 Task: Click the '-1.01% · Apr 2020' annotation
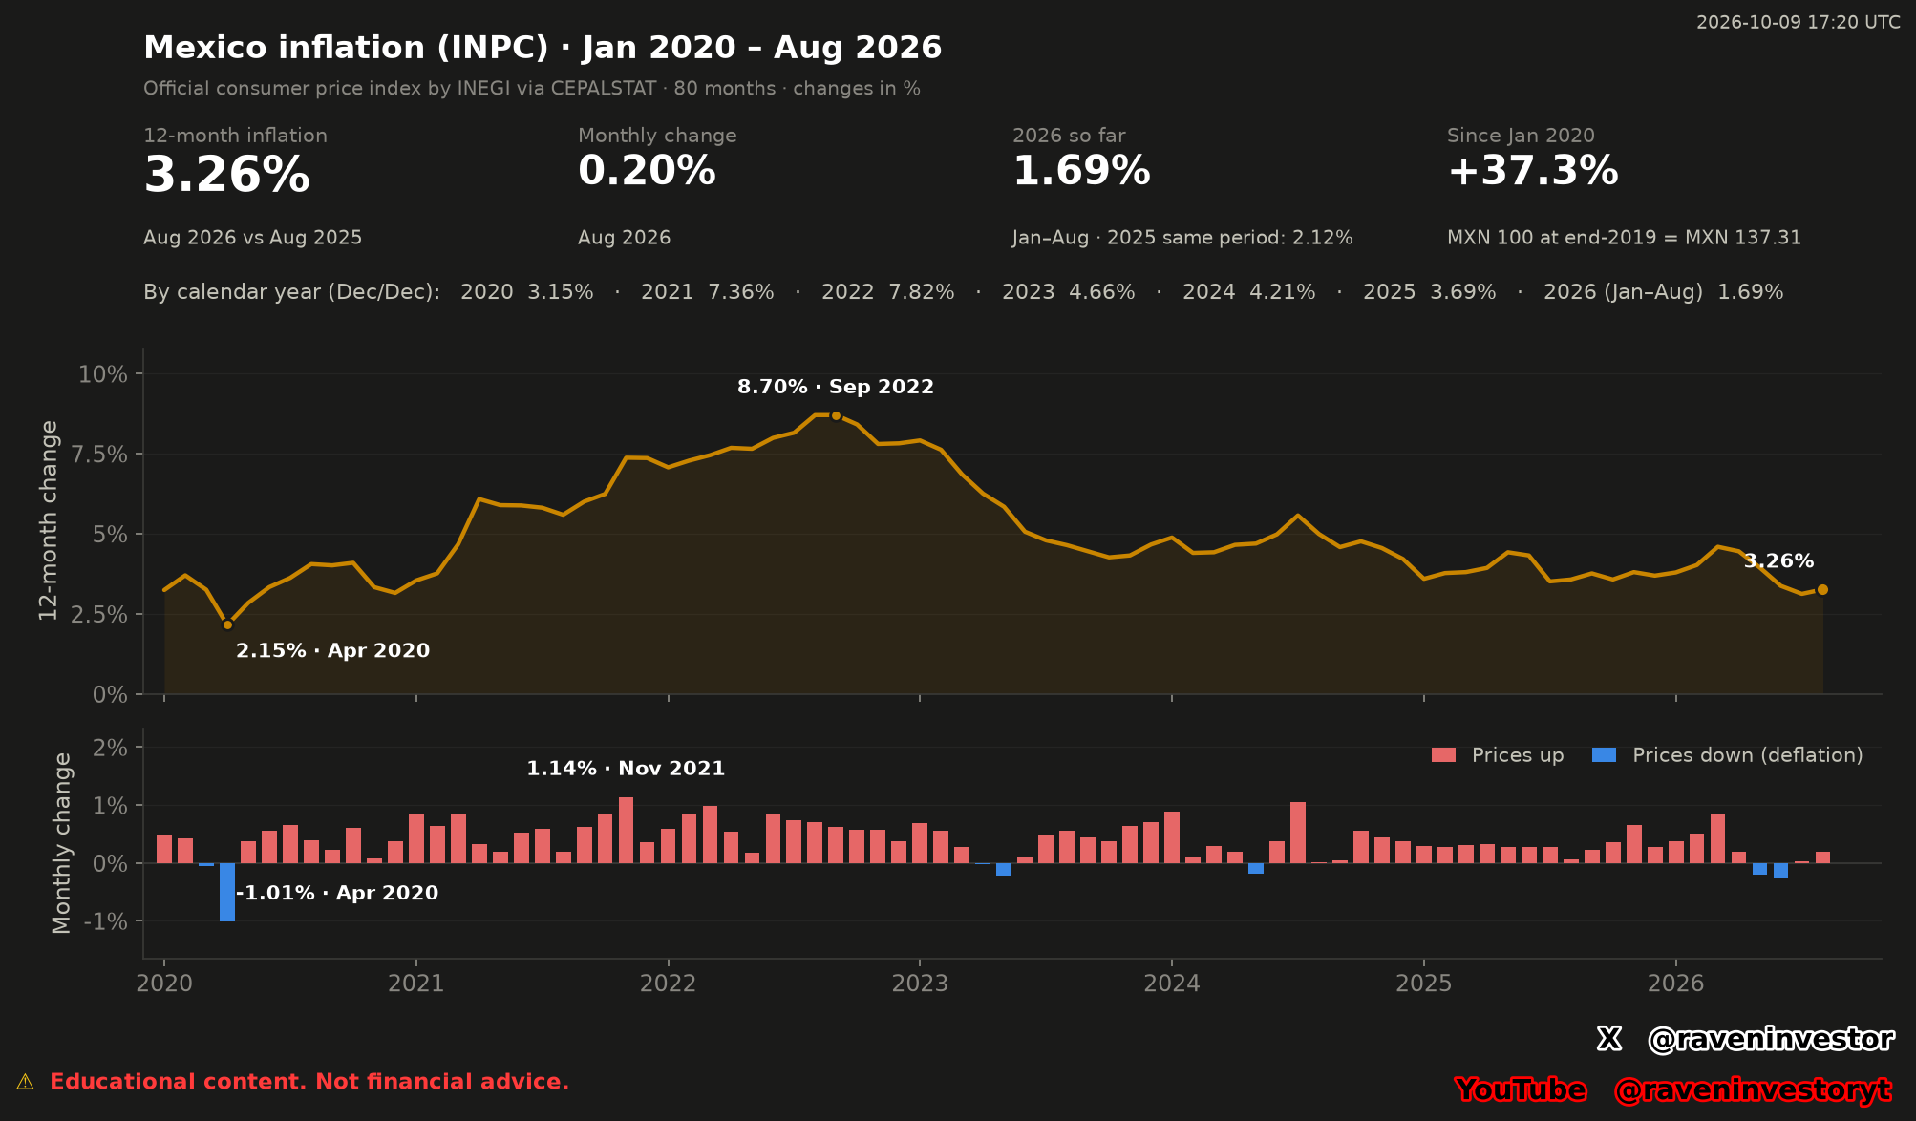point(337,893)
